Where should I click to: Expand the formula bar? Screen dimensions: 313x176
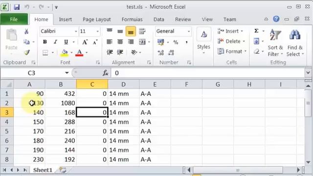pyautogui.click(x=308, y=73)
